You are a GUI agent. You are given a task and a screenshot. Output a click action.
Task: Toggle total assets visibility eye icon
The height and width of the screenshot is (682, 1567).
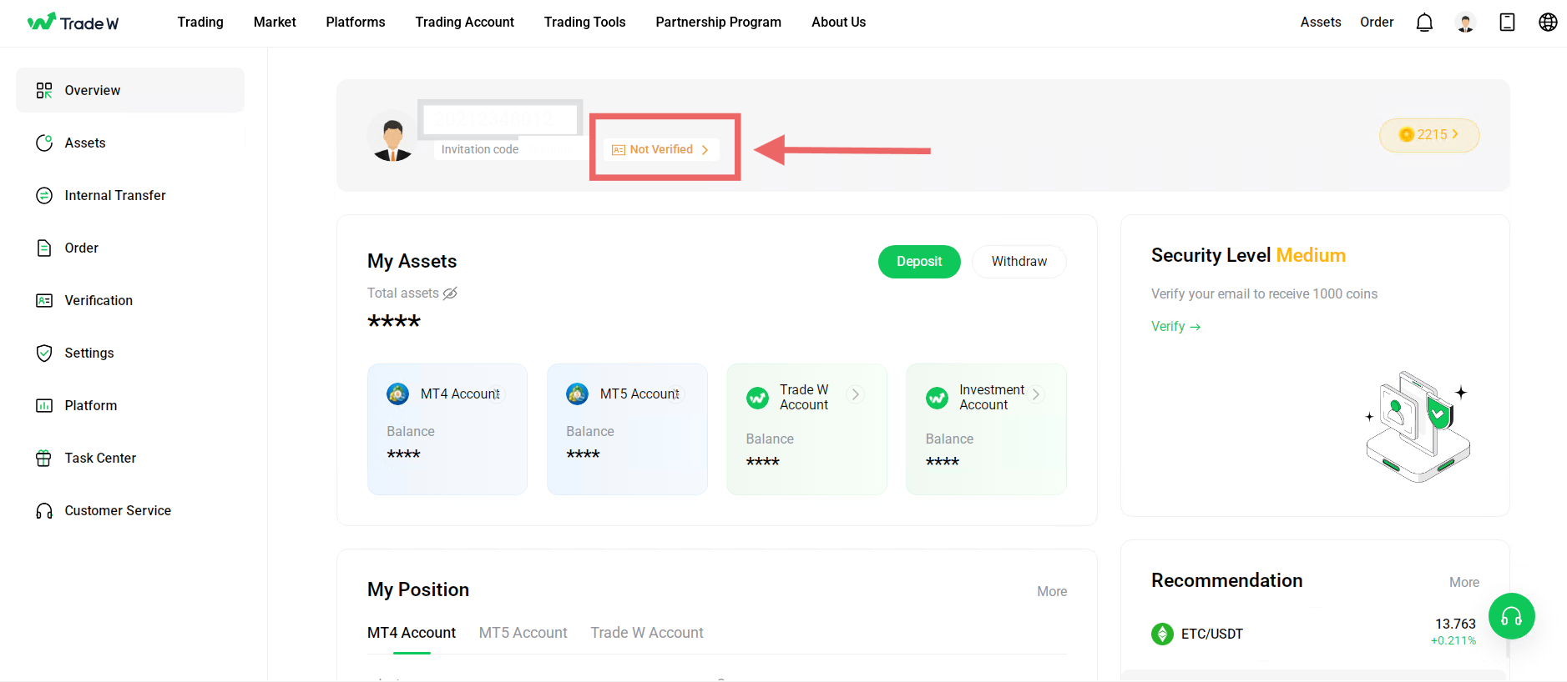pos(450,293)
